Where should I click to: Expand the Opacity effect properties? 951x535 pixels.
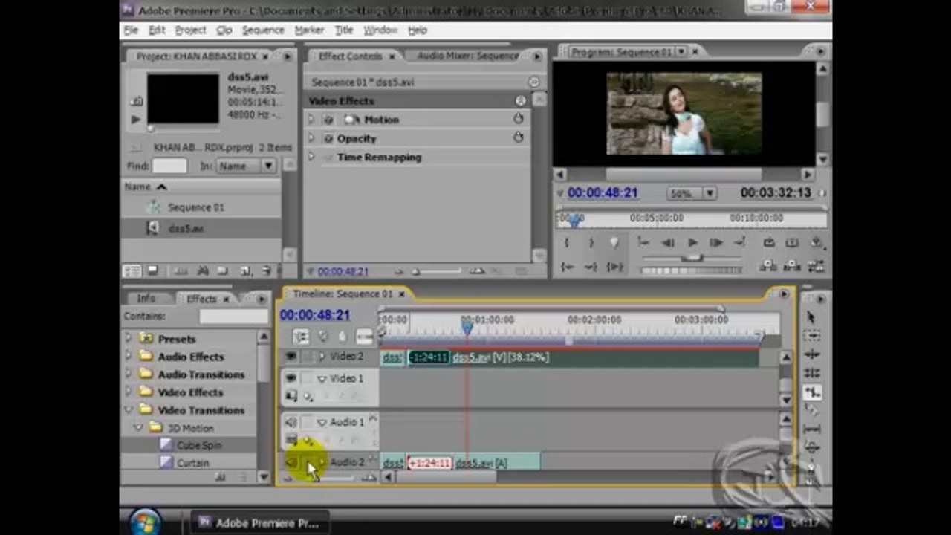click(312, 138)
